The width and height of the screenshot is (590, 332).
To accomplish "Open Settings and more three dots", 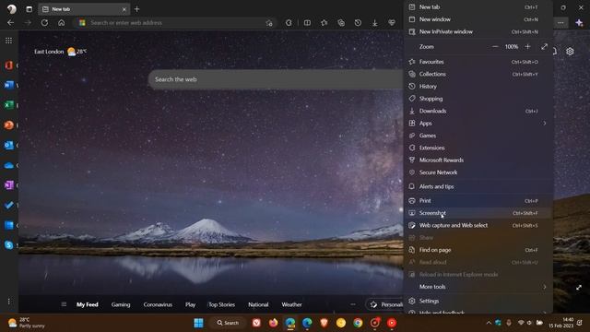I will pos(560,22).
